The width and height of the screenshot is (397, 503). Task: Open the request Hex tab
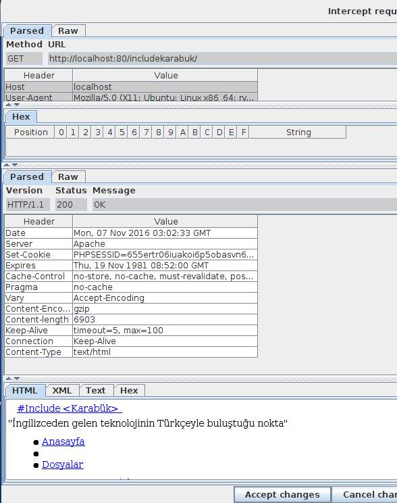point(21,117)
